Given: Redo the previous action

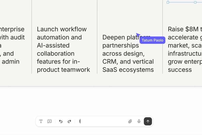Looking at the screenshot, I should click(69, 121).
